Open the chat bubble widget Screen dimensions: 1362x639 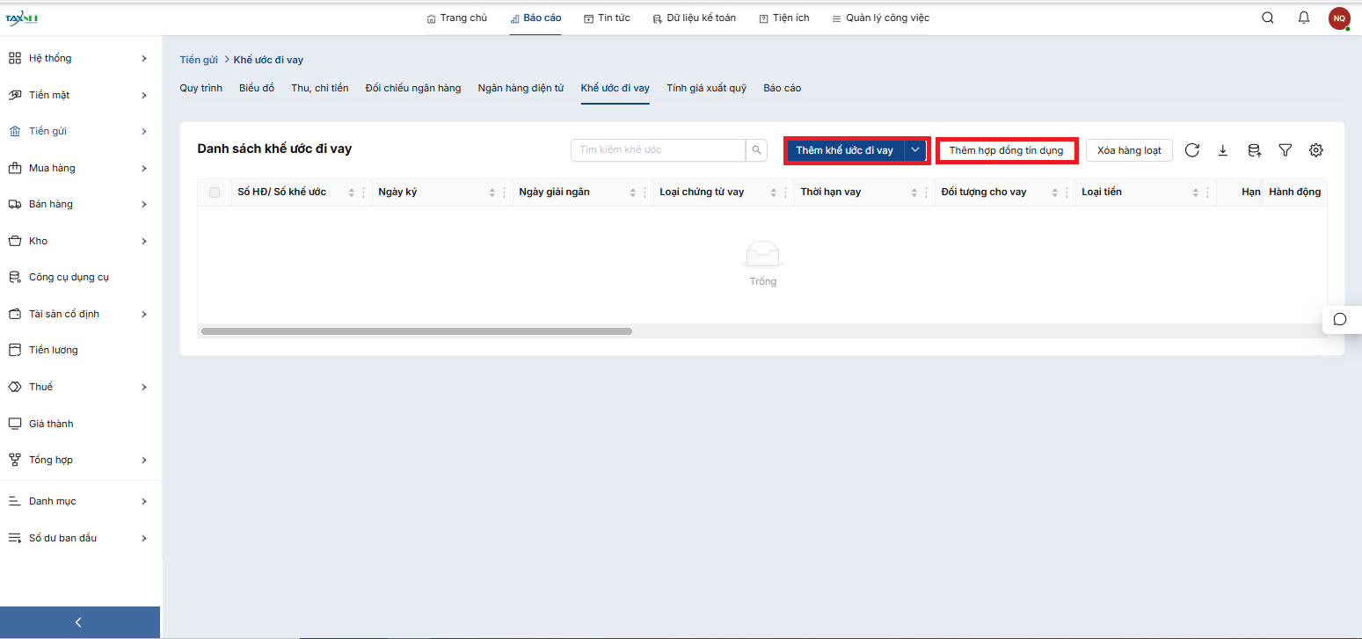(1340, 319)
